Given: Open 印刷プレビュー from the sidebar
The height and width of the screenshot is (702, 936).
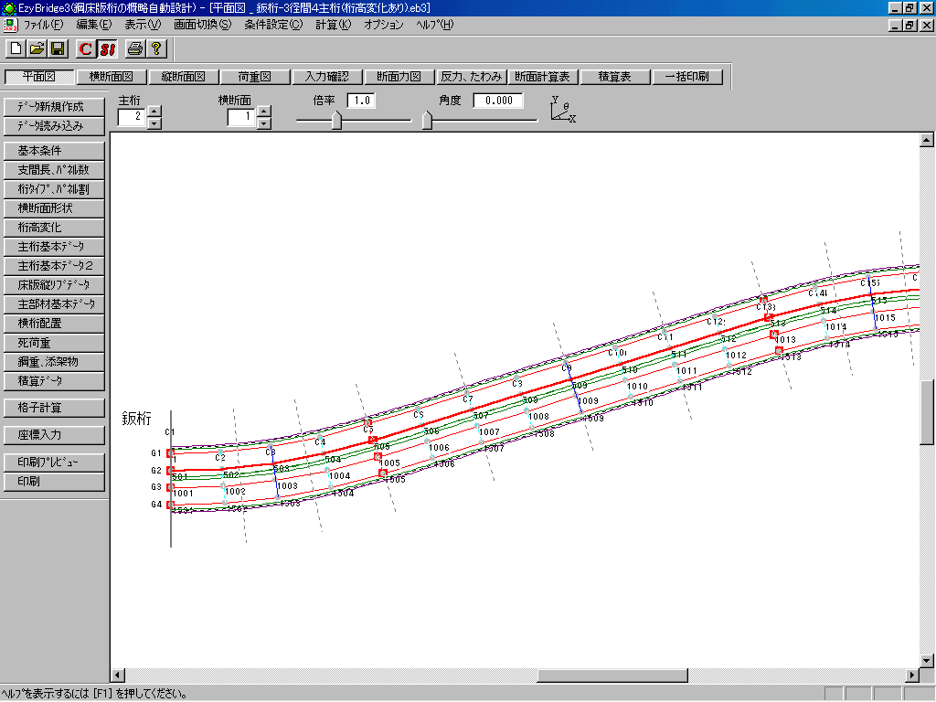Looking at the screenshot, I should click(54, 462).
